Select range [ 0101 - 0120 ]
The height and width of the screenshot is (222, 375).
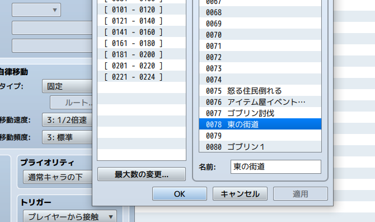tap(142, 10)
